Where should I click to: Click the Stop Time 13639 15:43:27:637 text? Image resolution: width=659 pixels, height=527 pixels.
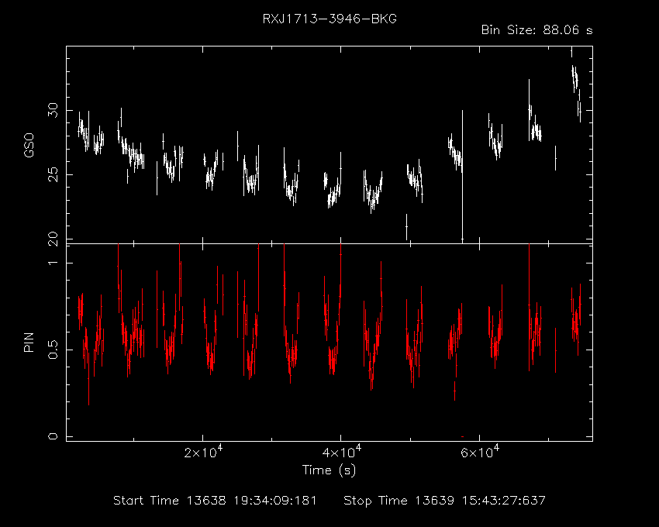(x=444, y=501)
